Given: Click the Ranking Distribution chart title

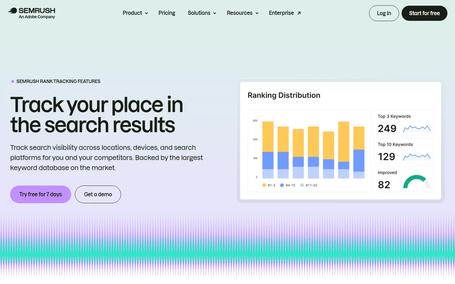Looking at the screenshot, I should [x=284, y=95].
